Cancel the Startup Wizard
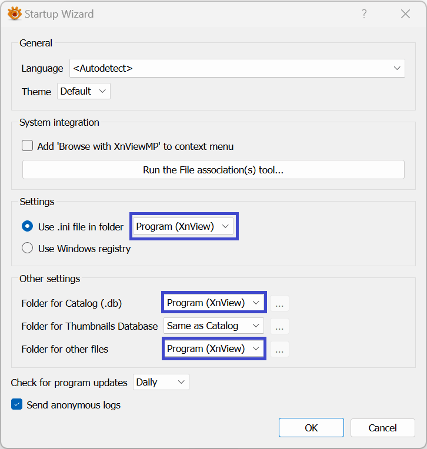 click(x=382, y=428)
